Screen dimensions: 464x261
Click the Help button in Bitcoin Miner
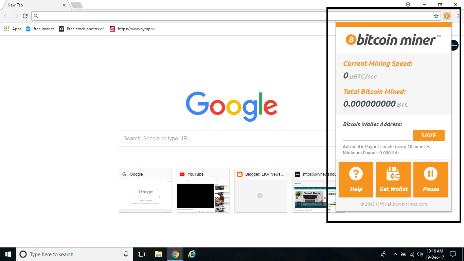356,179
